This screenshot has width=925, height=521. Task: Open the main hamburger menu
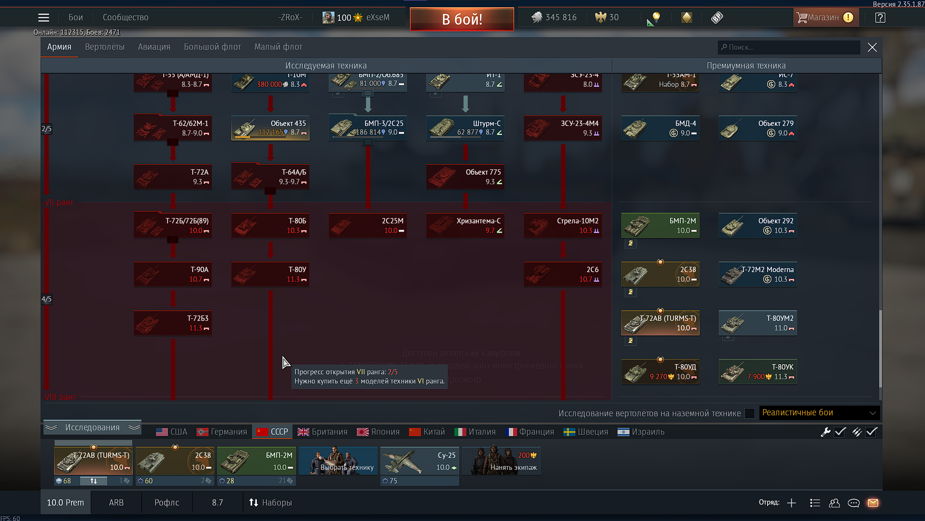tap(43, 18)
